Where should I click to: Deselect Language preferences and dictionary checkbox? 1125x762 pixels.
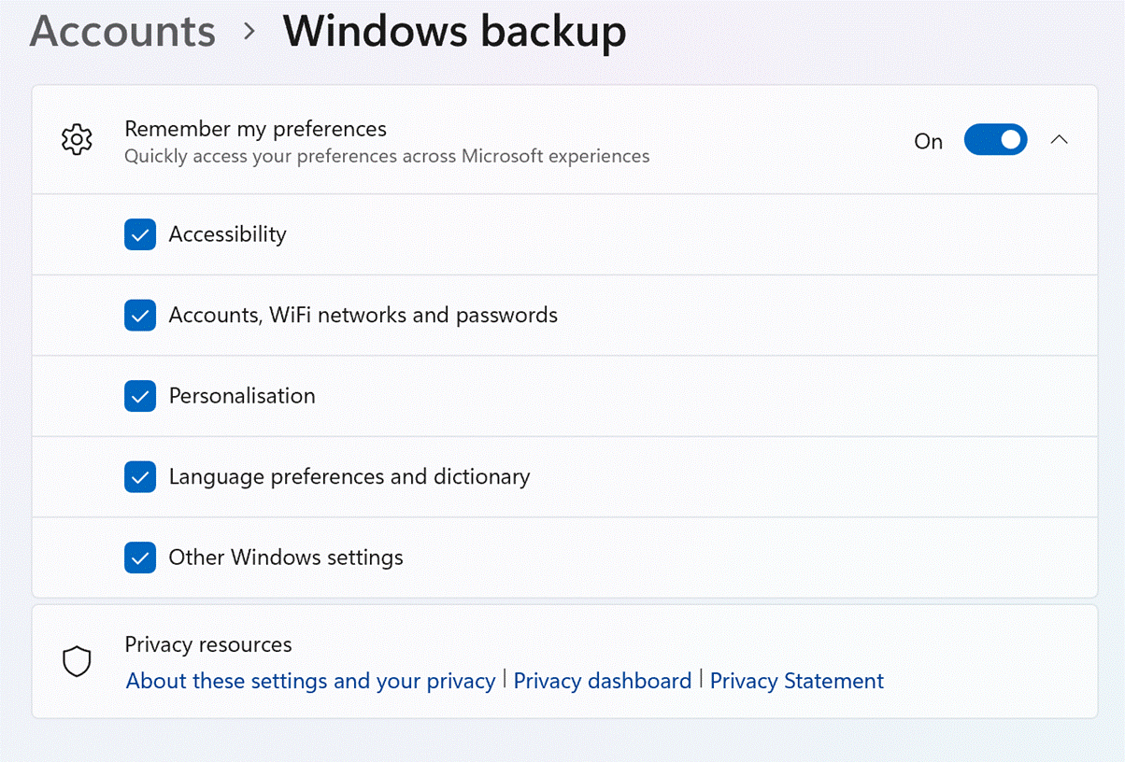pos(140,477)
